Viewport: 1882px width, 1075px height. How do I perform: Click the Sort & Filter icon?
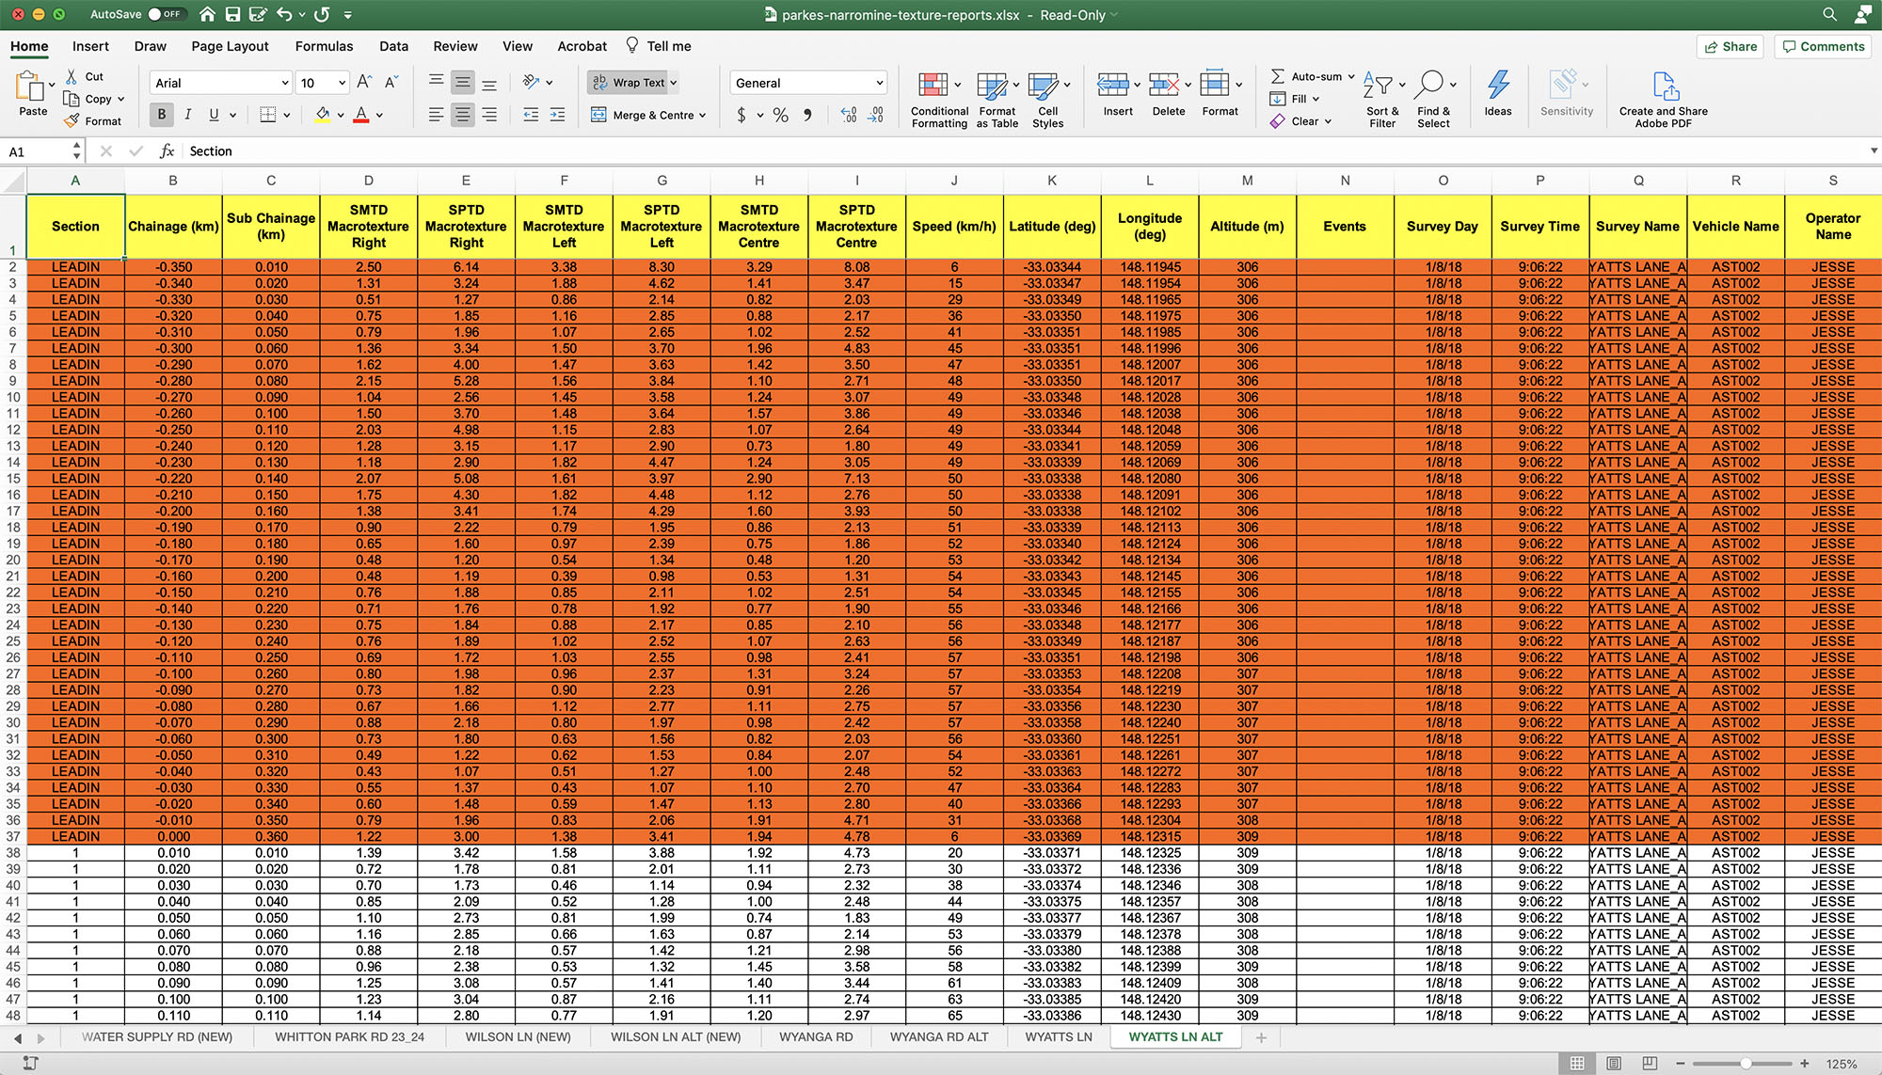1378,85
